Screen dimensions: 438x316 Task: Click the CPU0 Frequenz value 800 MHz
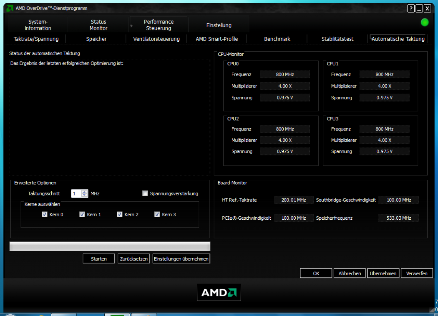tap(285, 74)
